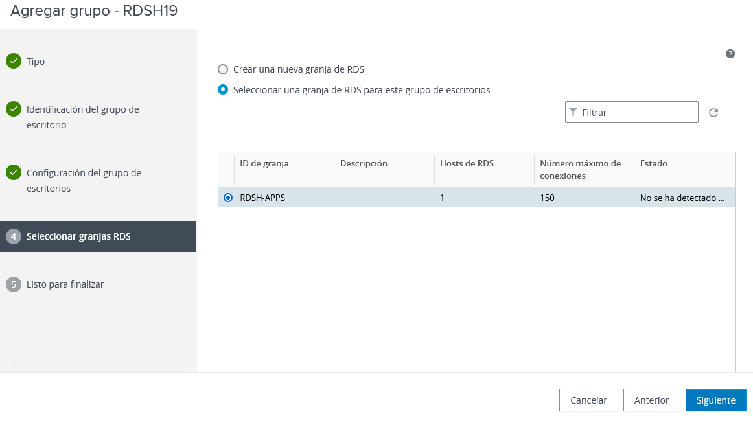
Task: Click the Tipo step green checkmark
Action: 14,61
